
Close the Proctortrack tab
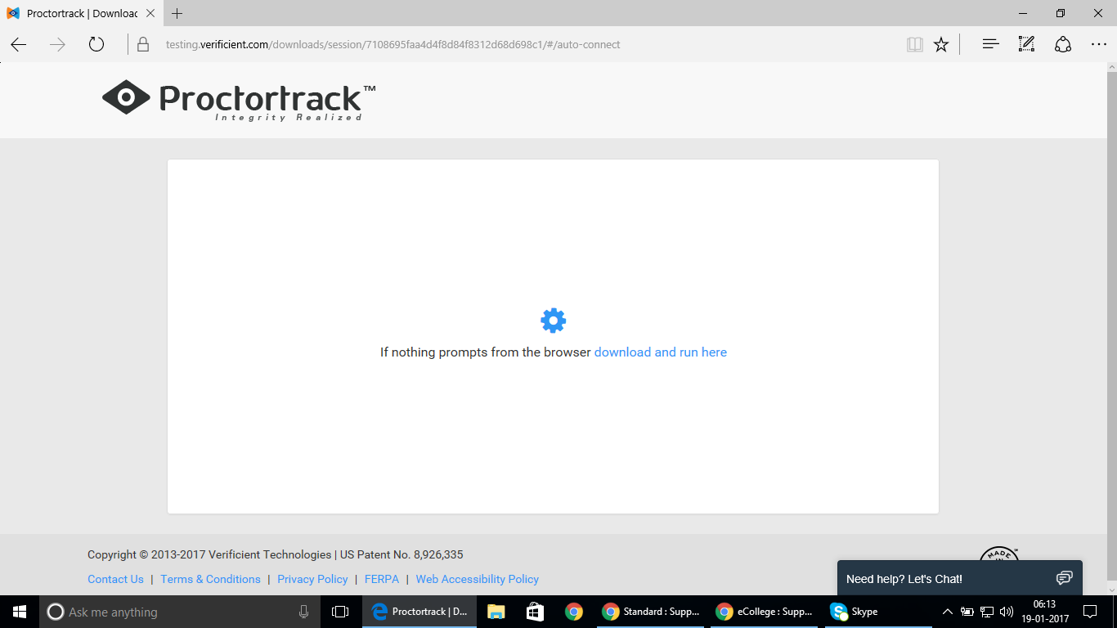pyautogui.click(x=150, y=13)
